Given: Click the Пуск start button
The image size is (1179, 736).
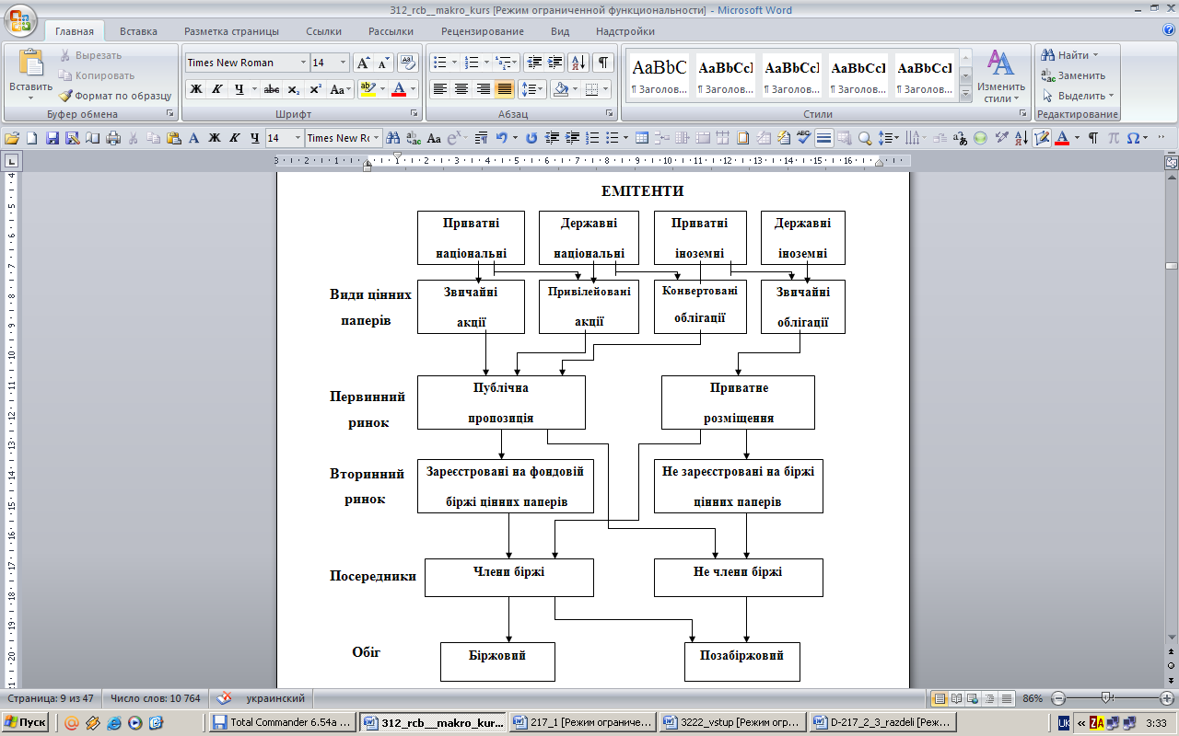Looking at the screenshot, I should [x=26, y=722].
